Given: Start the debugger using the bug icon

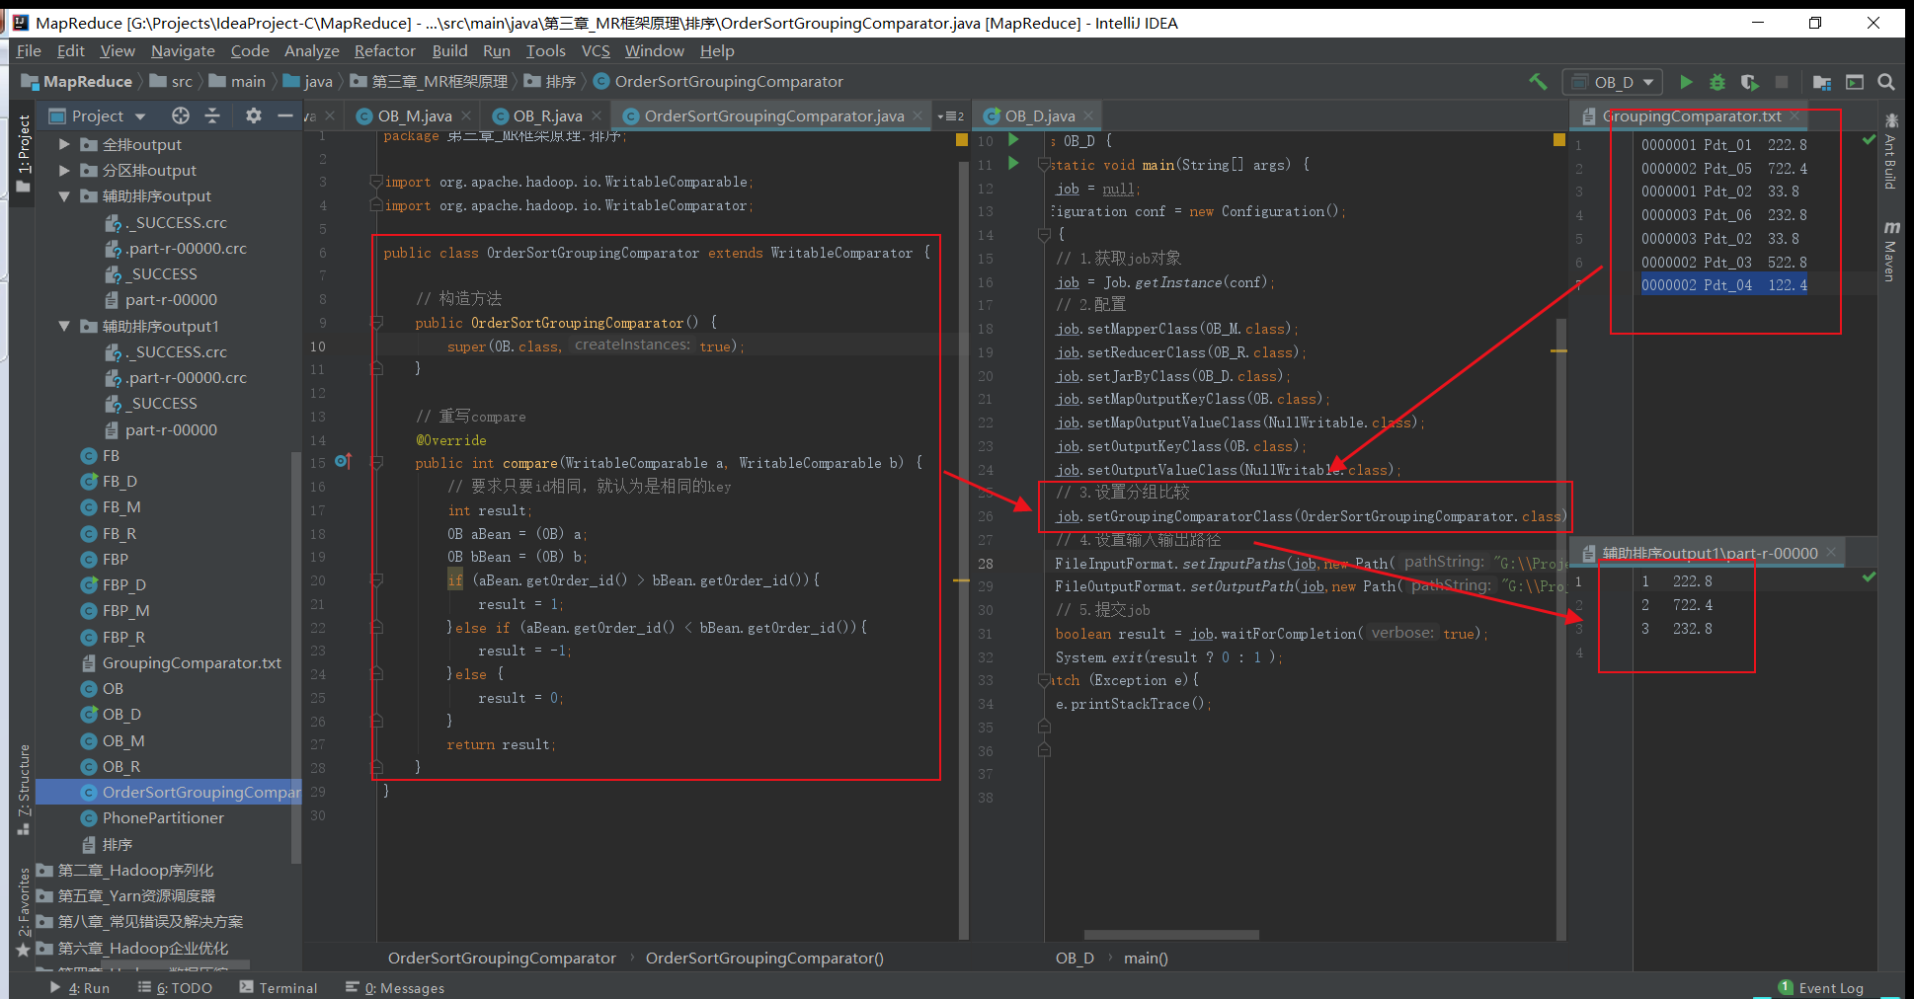Looking at the screenshot, I should click(x=1717, y=82).
